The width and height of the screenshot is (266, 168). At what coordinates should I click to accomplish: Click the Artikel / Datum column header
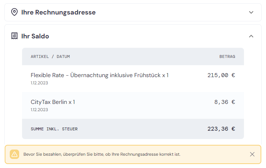click(x=50, y=56)
